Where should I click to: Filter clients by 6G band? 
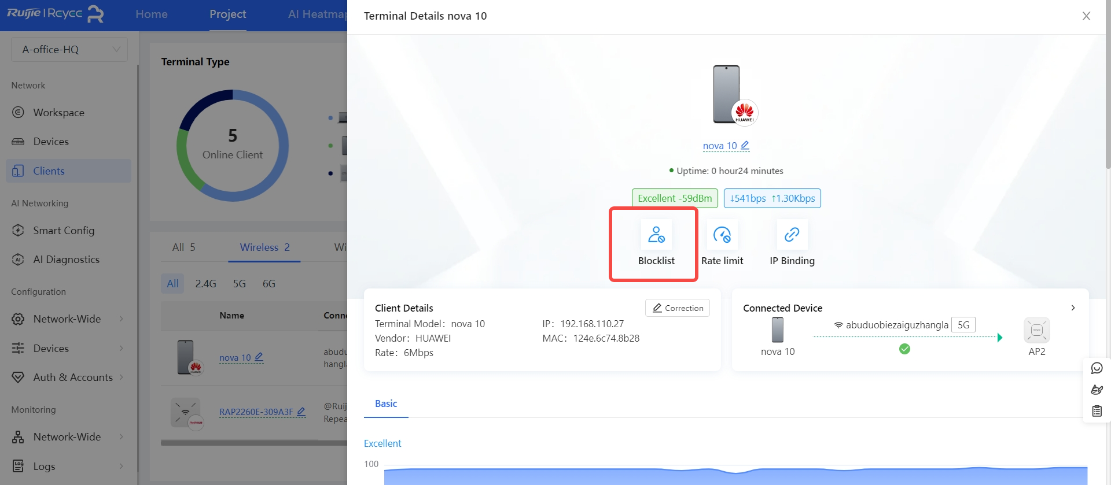coord(268,284)
